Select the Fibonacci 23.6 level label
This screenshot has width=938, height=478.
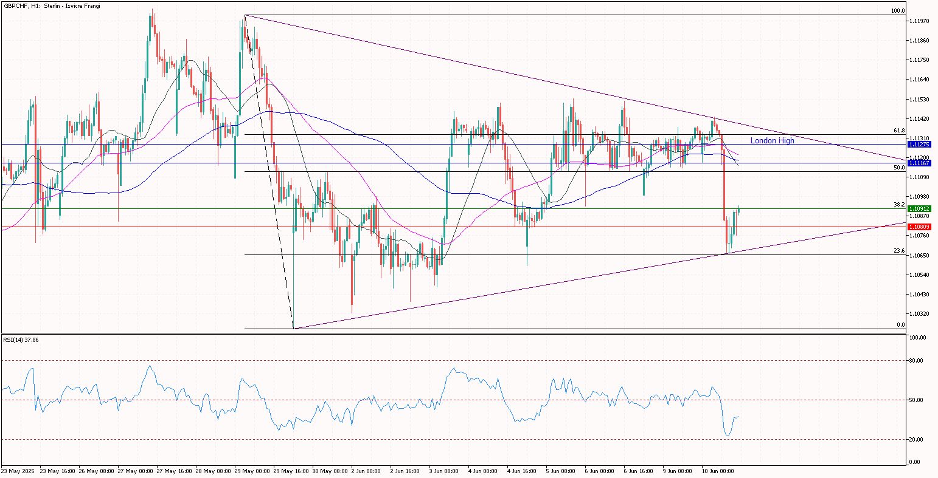900,251
